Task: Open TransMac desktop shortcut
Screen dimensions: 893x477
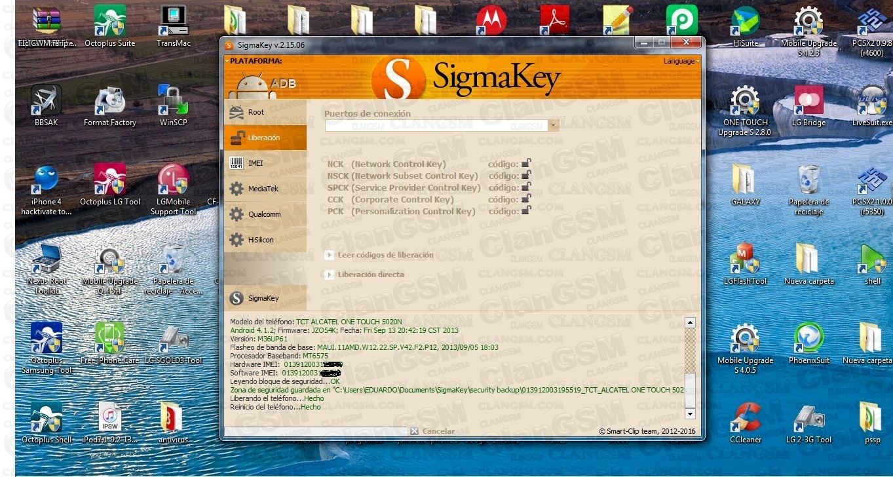Action: pyautogui.click(x=174, y=26)
